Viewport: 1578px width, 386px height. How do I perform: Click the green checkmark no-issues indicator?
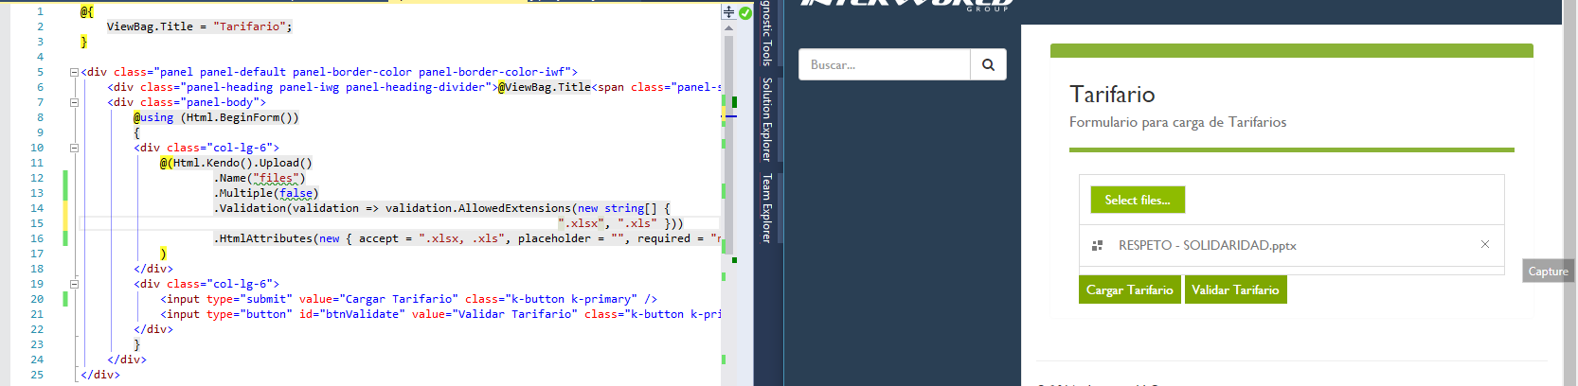(745, 12)
